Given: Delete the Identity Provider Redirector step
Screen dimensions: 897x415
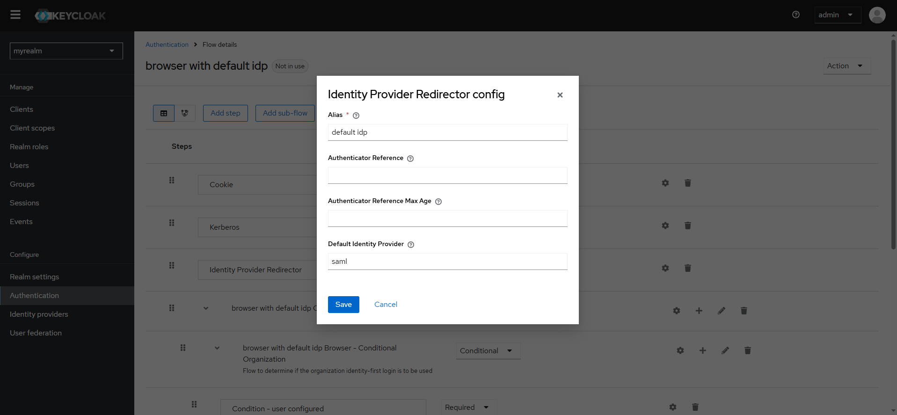Looking at the screenshot, I should [688, 268].
